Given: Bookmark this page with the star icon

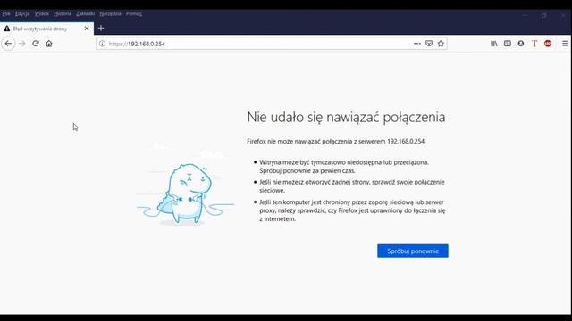Looking at the screenshot, I should click(441, 44).
